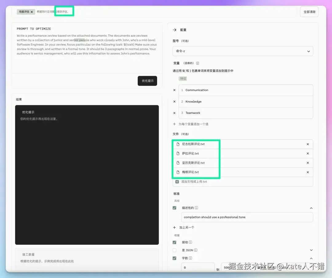Screen dimensions: 332x278
Task: Toggle the 接地 checkbox
Action: pyautogui.click(x=175, y=242)
